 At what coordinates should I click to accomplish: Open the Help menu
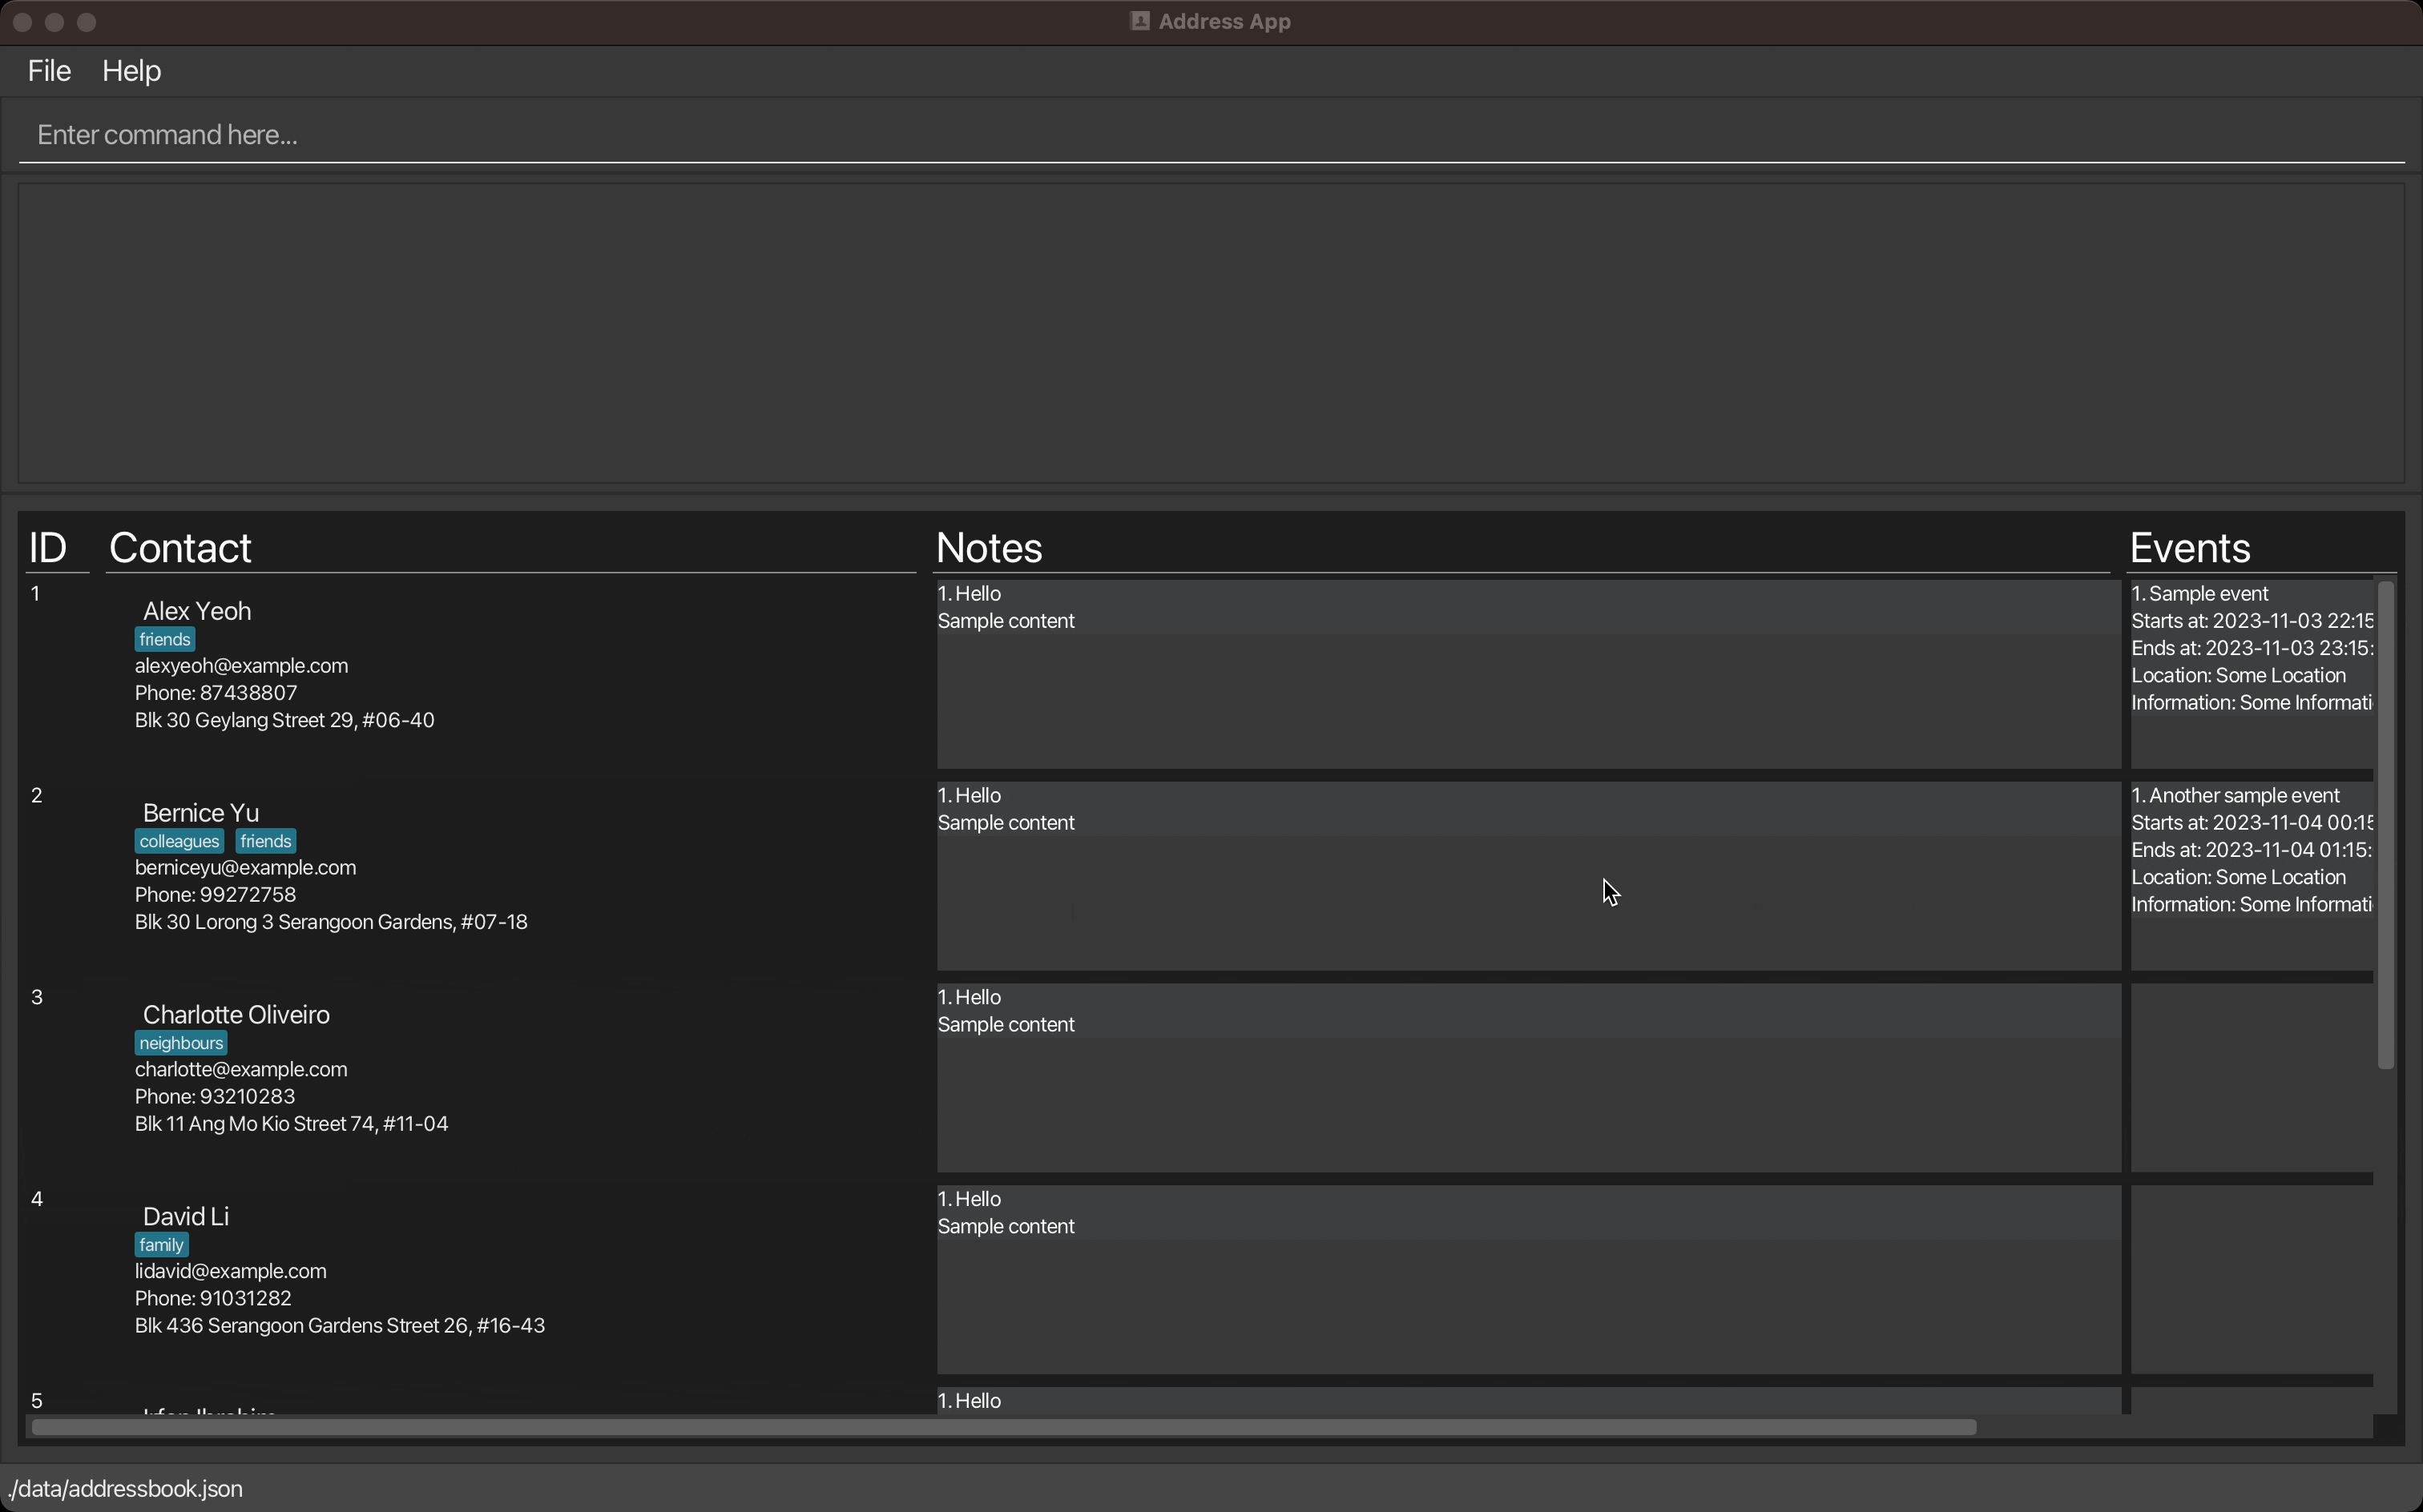pos(131,71)
